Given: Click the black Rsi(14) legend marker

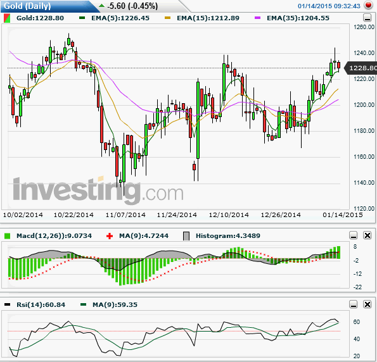Looking at the screenshot, I should click(x=7, y=304).
